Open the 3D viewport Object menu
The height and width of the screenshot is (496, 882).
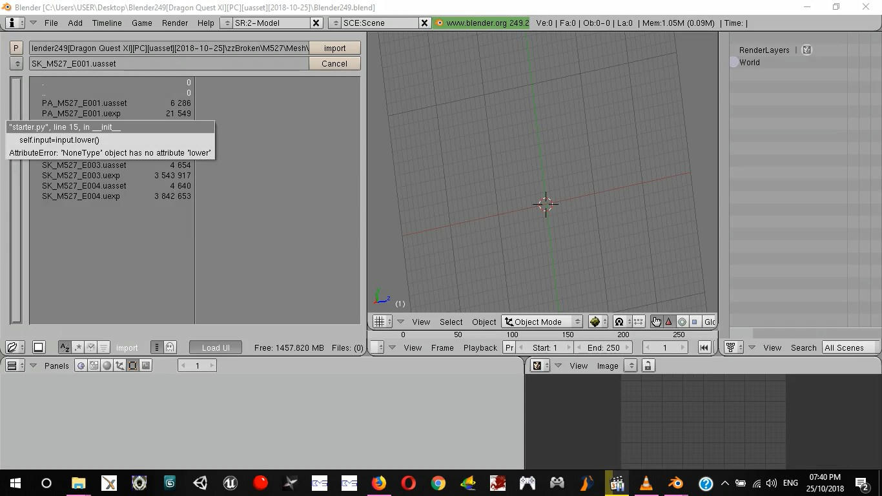pyautogui.click(x=484, y=322)
